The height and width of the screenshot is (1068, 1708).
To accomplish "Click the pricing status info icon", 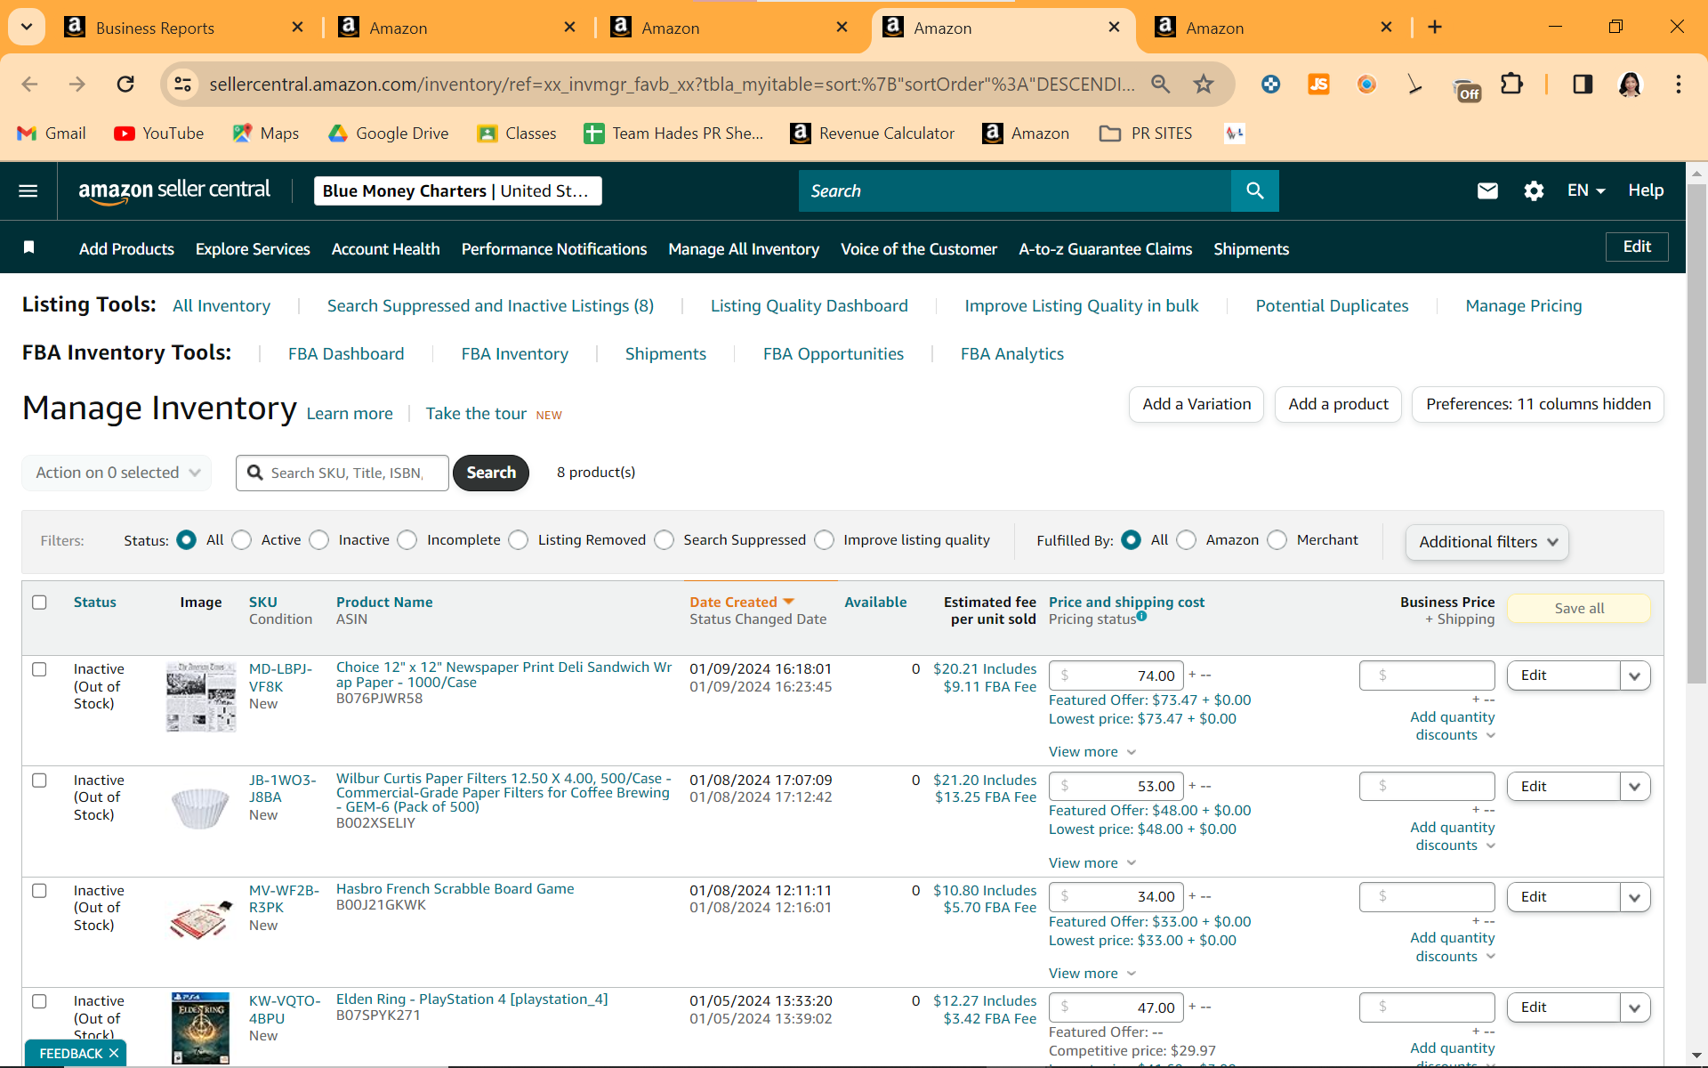I will point(1141,616).
